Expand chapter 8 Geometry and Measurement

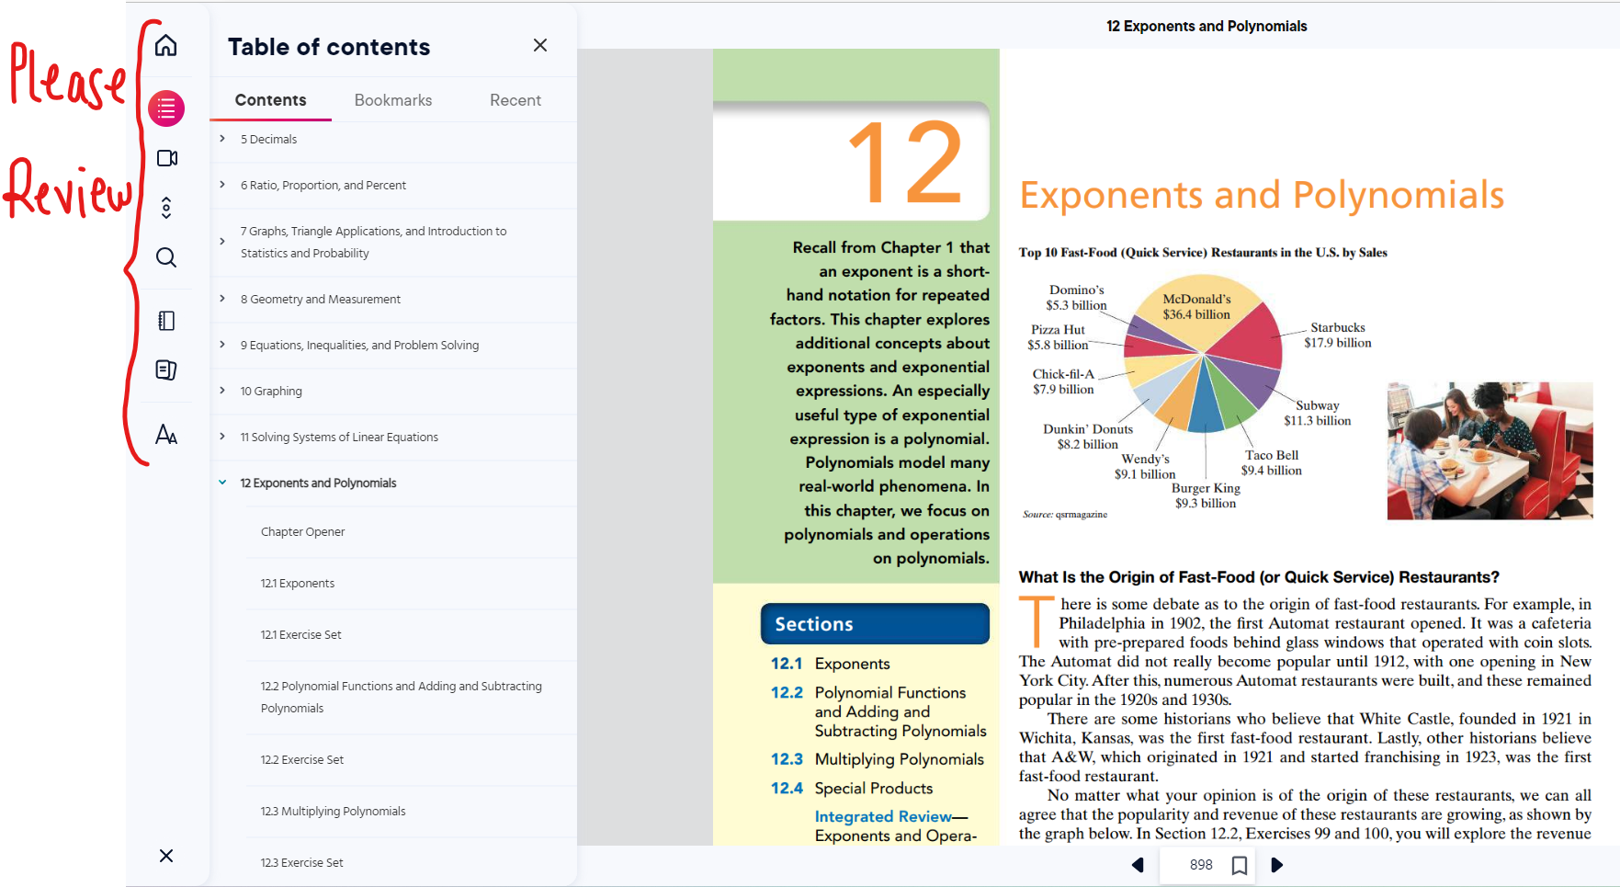coord(222,299)
